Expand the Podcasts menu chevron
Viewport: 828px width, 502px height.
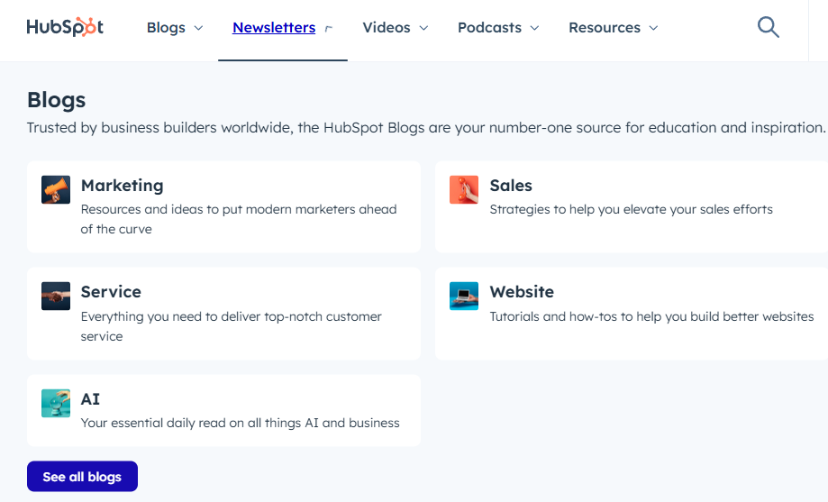click(534, 28)
